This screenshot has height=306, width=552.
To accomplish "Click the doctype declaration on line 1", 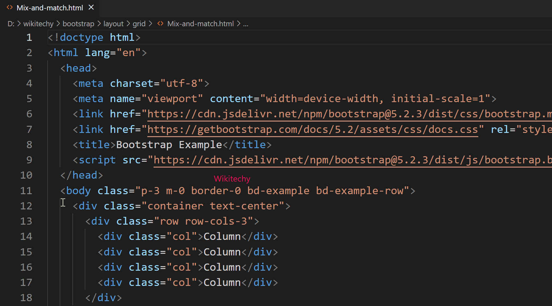I will [x=94, y=37].
